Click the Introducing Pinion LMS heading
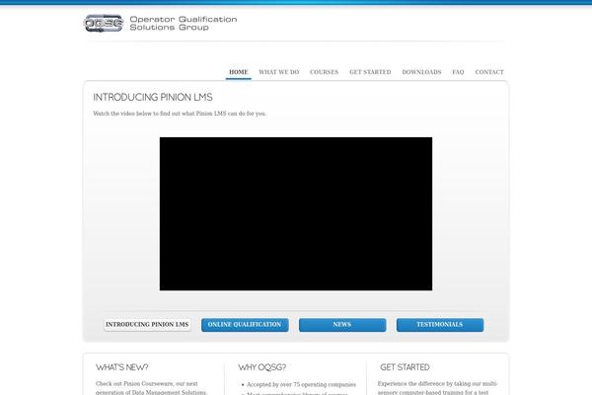This screenshot has width=592, height=395. click(x=153, y=98)
